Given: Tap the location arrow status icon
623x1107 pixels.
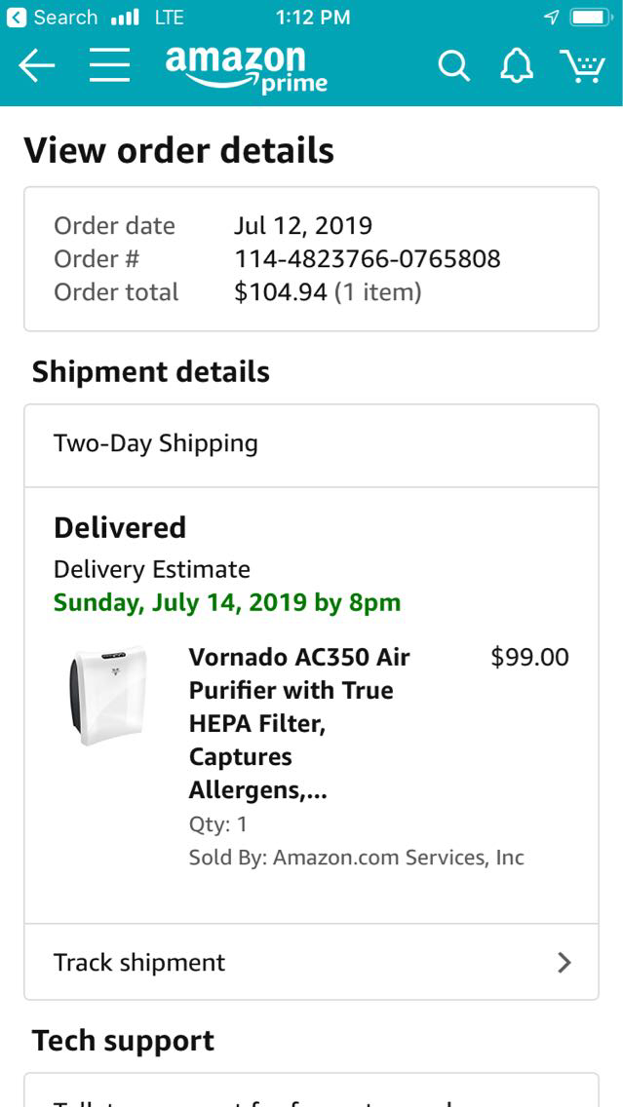Looking at the screenshot, I should (x=552, y=18).
